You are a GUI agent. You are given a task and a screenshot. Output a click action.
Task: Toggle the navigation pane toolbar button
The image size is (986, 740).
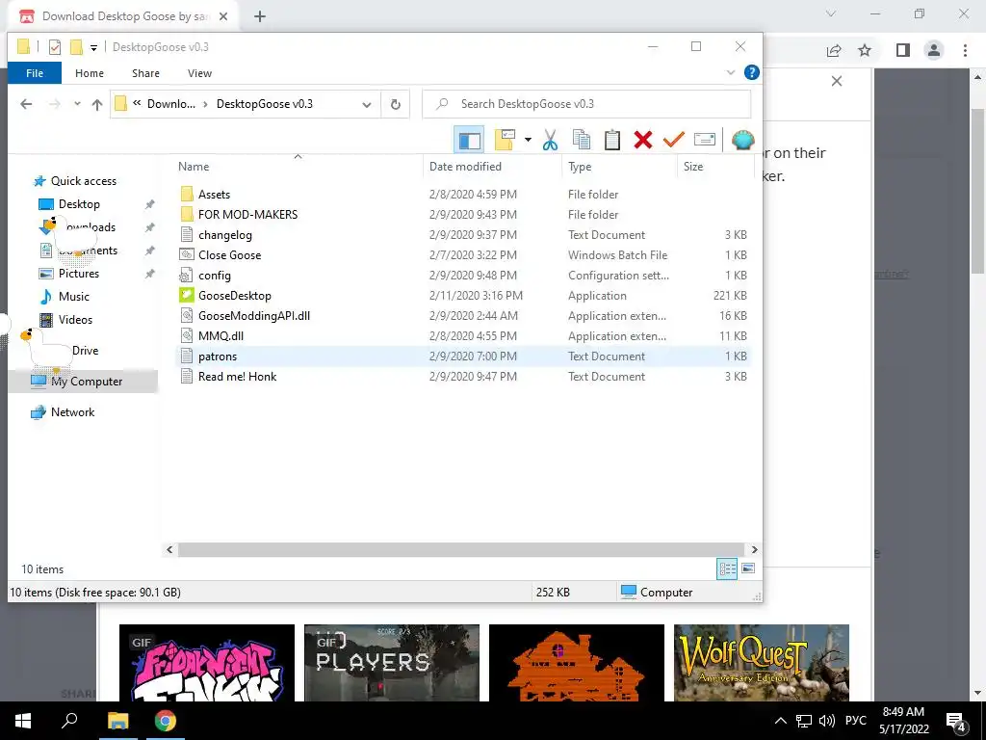(x=469, y=140)
